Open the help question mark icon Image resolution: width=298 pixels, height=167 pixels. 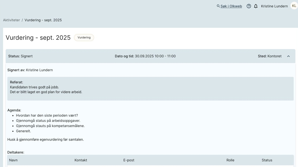[249, 6]
